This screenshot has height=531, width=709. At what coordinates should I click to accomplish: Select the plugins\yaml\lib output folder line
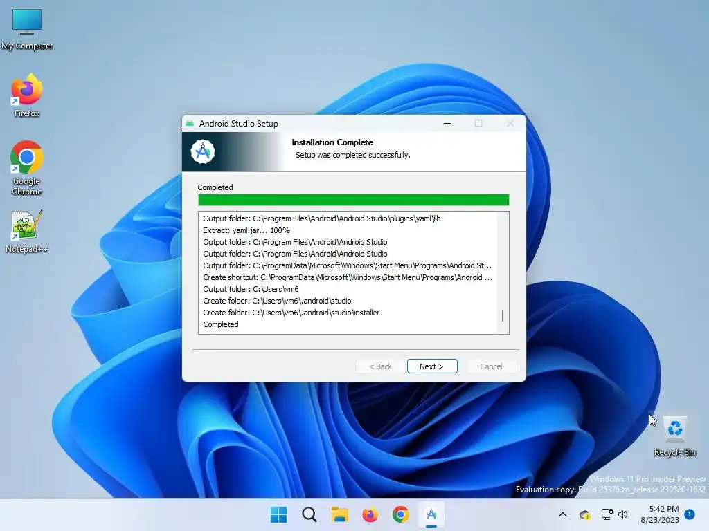[x=321, y=218]
